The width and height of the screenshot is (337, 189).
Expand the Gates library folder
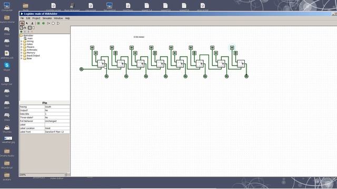(x=22, y=44)
